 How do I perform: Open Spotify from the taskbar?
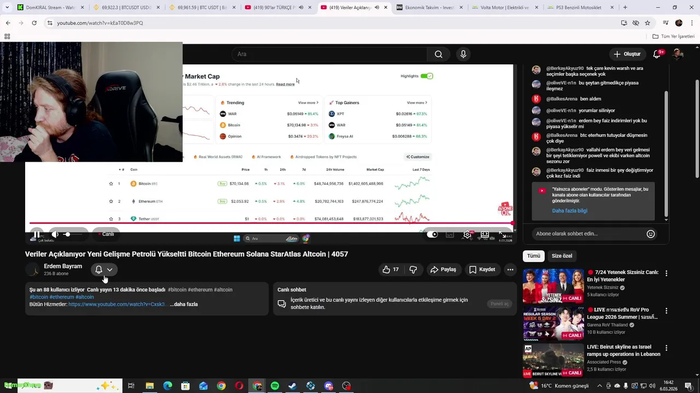[x=275, y=386]
